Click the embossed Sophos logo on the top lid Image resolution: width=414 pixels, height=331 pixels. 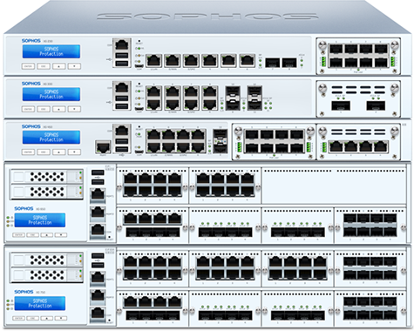207,17
